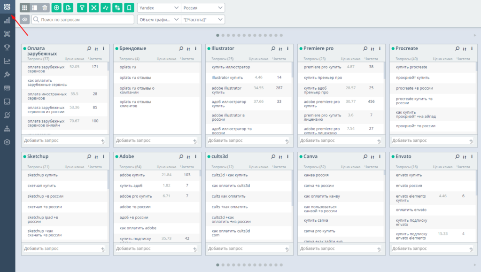Click the green pulse graph button
Image resolution: width=481 pixels, height=272 pixels.
click(106, 8)
